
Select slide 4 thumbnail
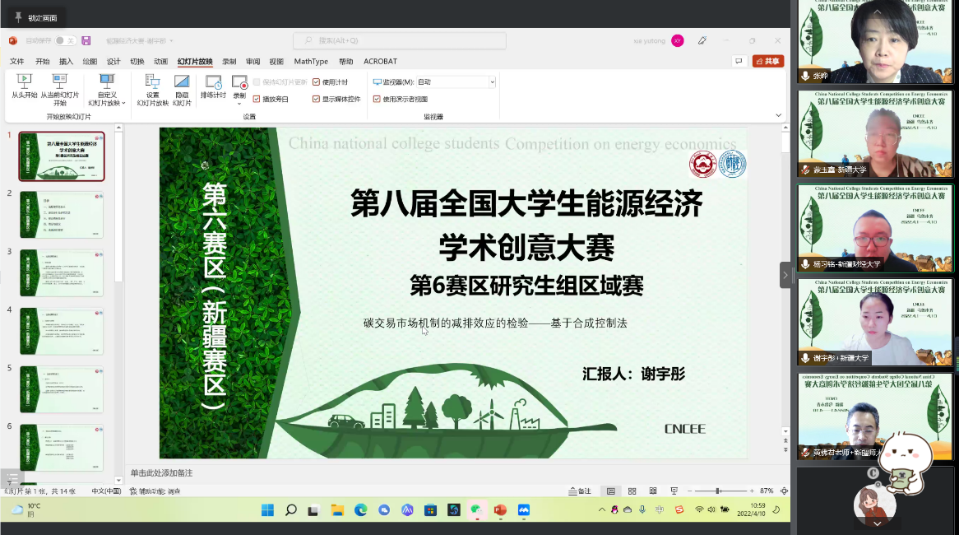(x=61, y=331)
